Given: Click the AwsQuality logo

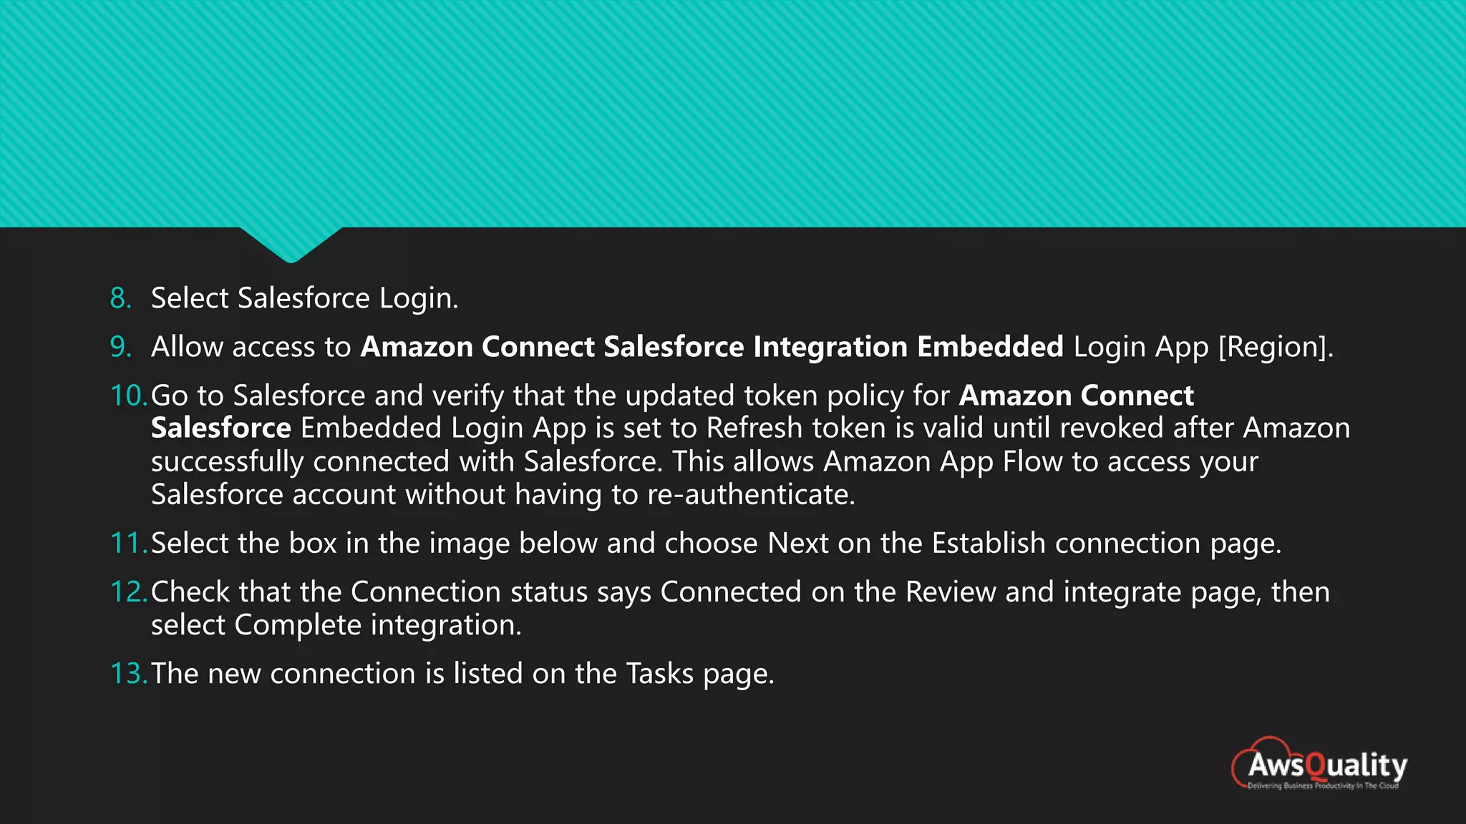Looking at the screenshot, I should click(x=1319, y=764).
